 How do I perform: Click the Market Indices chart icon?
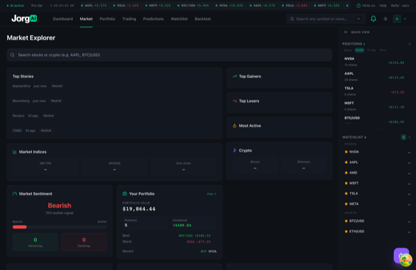point(14,152)
